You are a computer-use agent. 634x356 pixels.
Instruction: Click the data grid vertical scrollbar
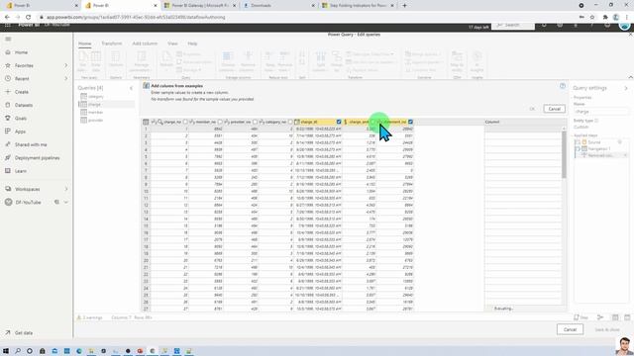(564, 154)
